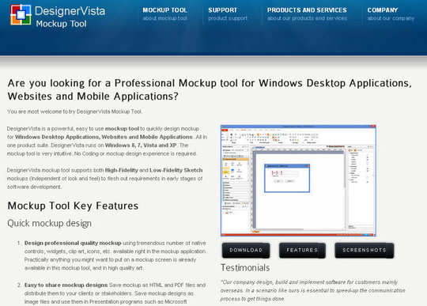The image size is (427, 306).
Task: Click the 'Mockup Tool' text under logo
Action: click(x=61, y=24)
